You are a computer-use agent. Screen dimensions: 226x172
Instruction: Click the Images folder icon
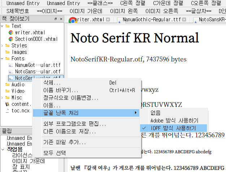point(7,52)
